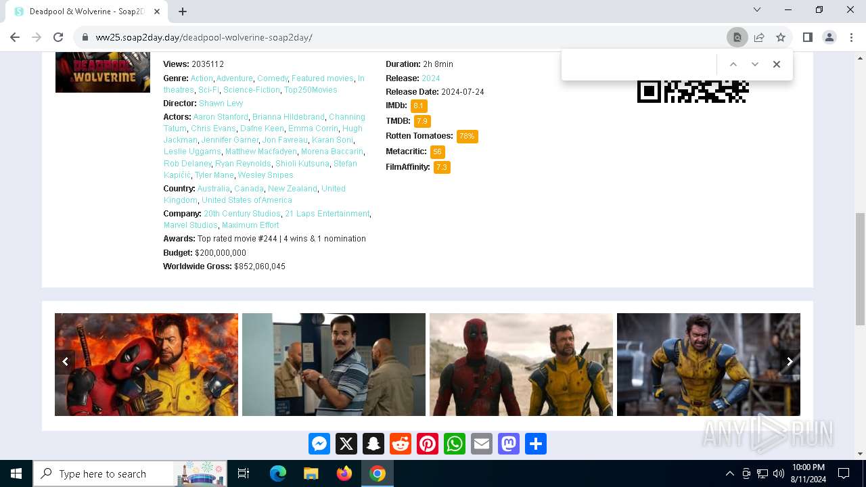Open a new browser tab
This screenshot has width=866, height=487.
click(x=182, y=11)
